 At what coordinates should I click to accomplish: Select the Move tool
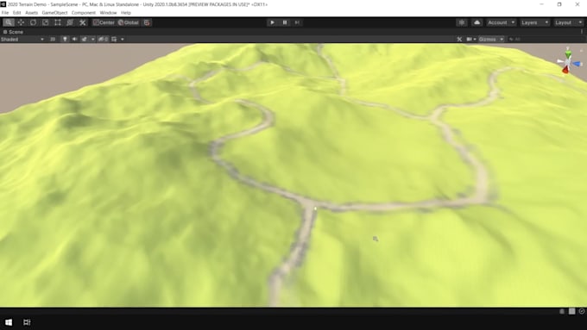(x=21, y=22)
